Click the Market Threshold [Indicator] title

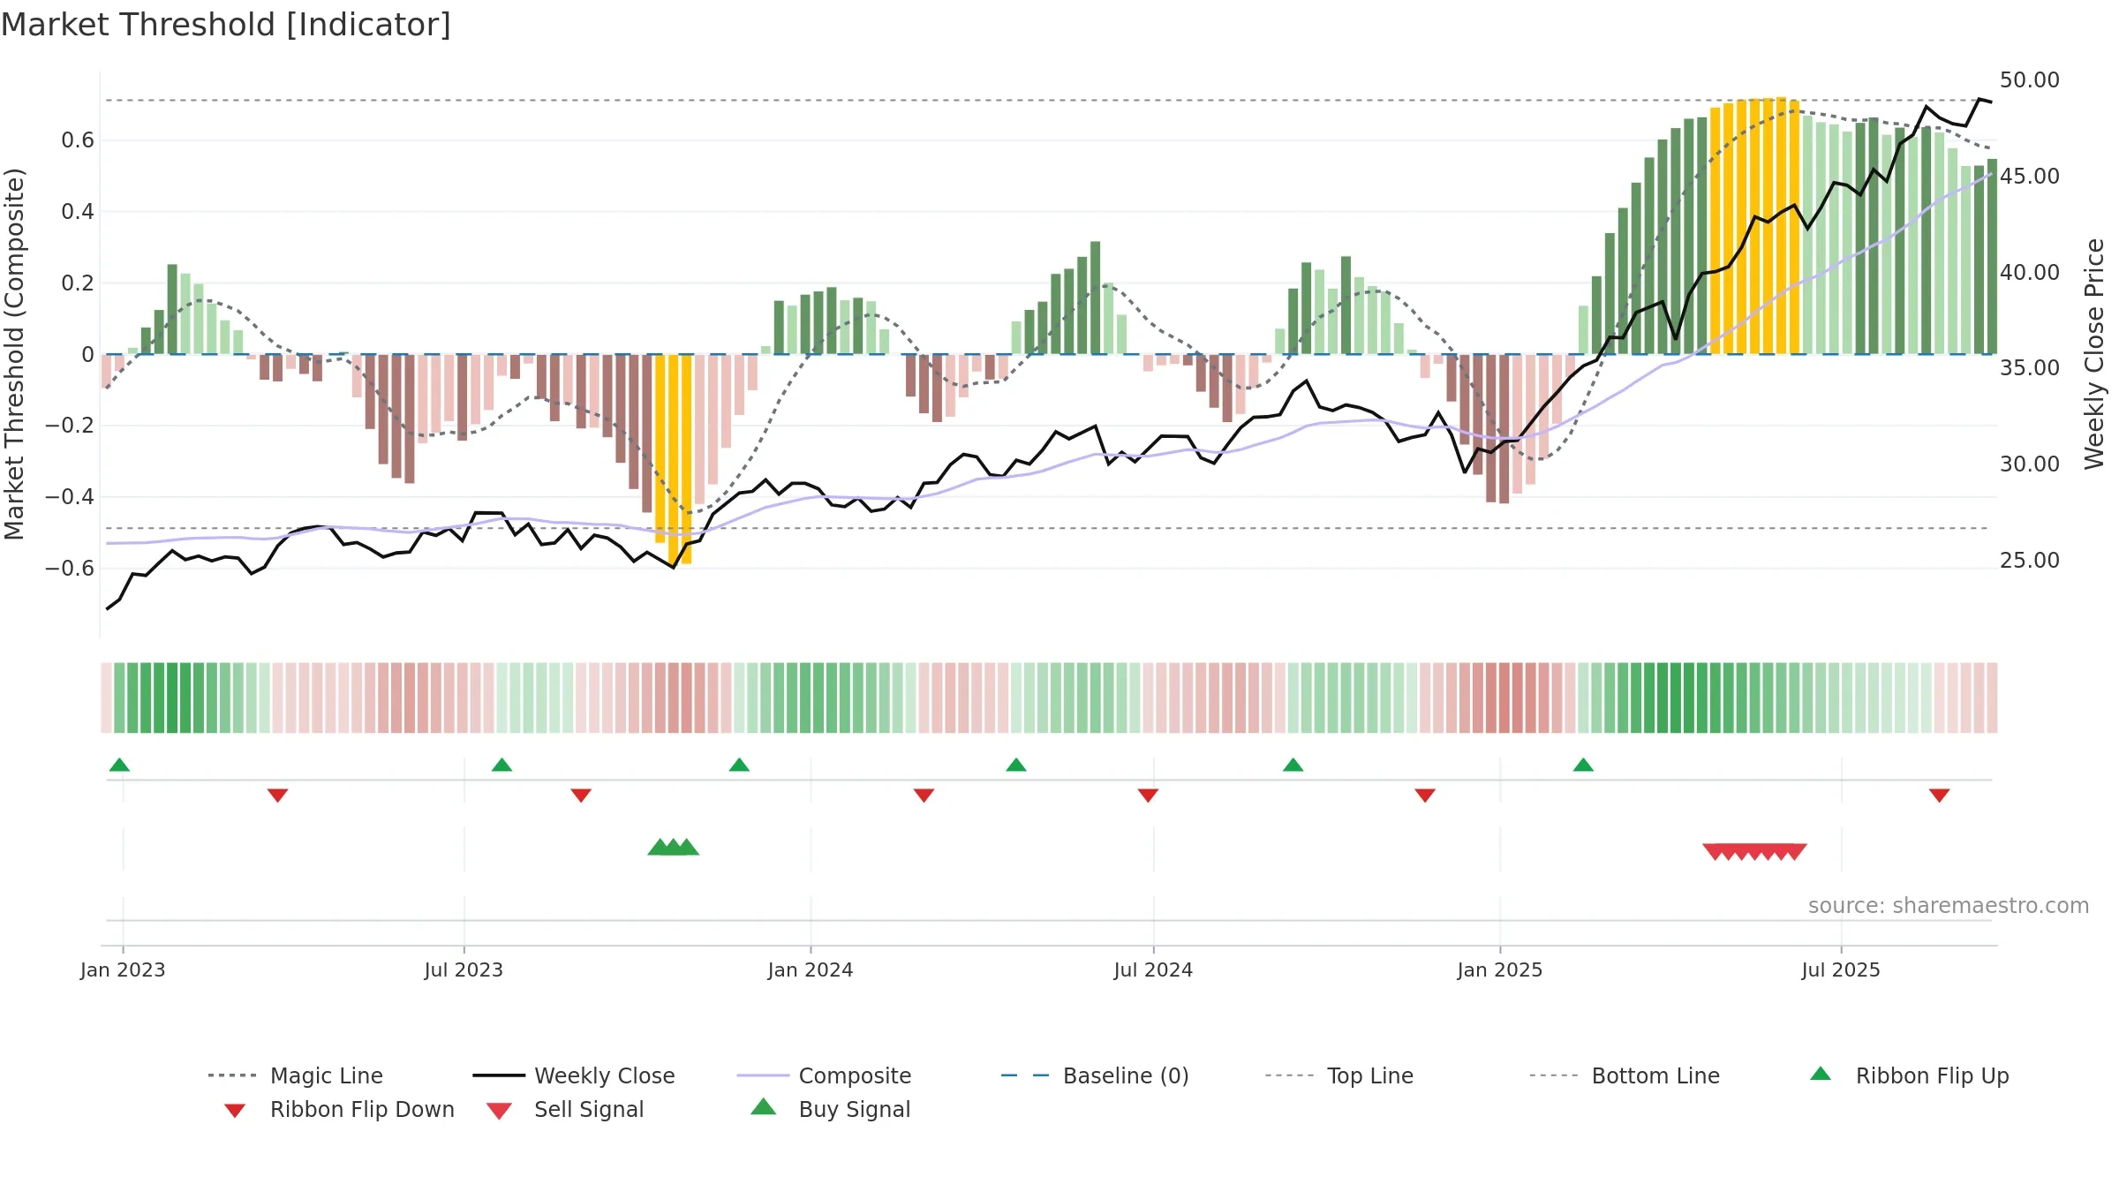pos(226,25)
